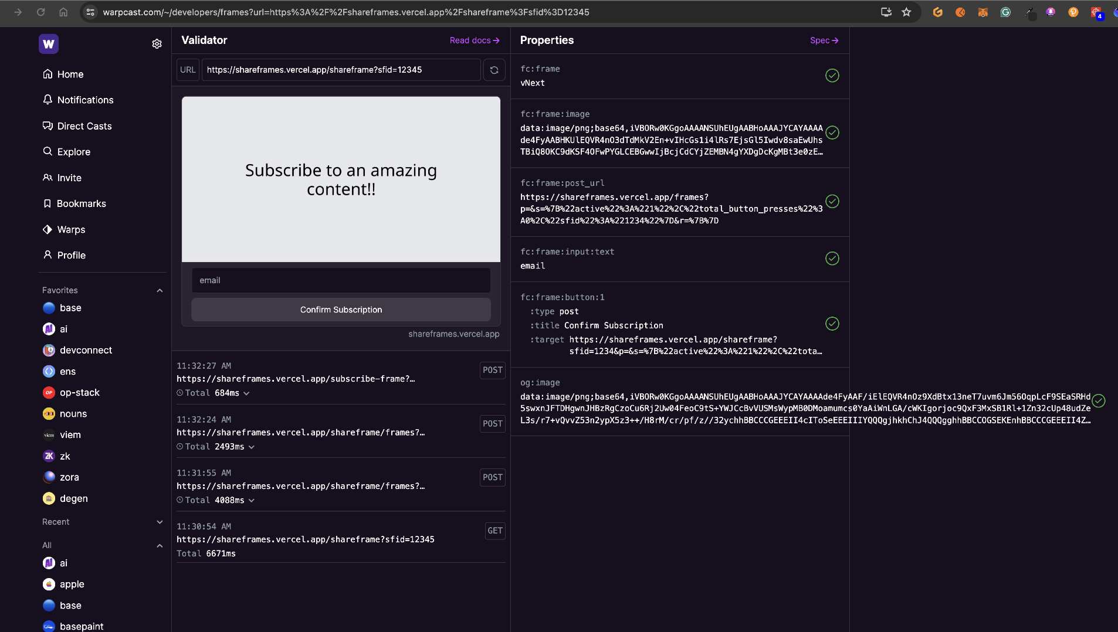
Task: Select the Home icon in the sidebar
Action: point(48,74)
